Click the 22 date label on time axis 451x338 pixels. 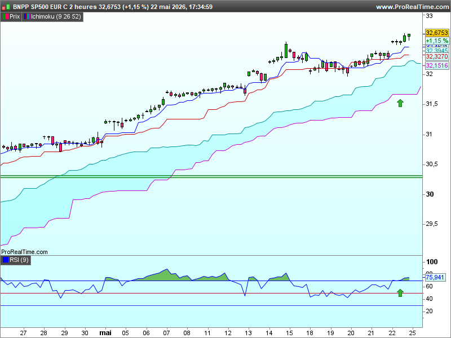[x=392, y=333]
